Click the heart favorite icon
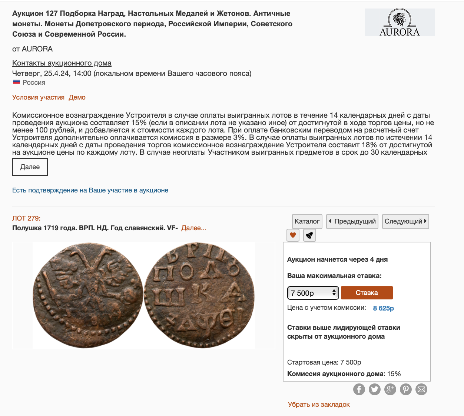This screenshot has height=416, width=464. [293, 235]
